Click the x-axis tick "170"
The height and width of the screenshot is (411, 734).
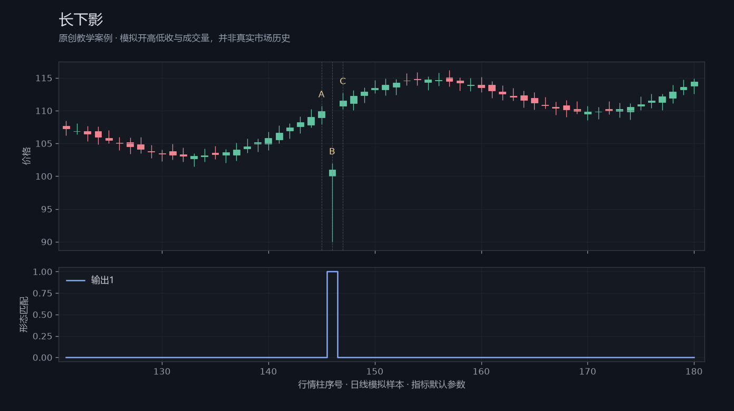587,371
